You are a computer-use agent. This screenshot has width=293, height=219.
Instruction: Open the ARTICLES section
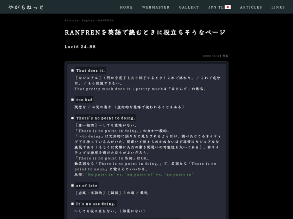pyautogui.click(x=251, y=7)
